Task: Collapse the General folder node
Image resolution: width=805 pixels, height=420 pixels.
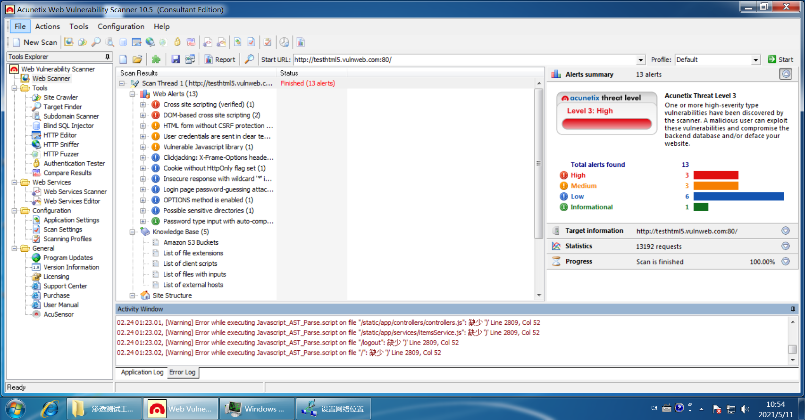Action: (15, 248)
